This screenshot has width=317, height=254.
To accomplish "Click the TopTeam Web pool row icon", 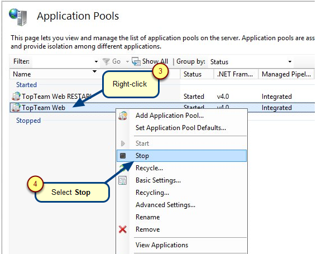I will (x=16, y=107).
